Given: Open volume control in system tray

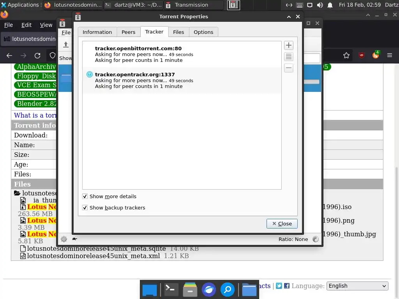Looking at the screenshot, I should coord(320,5).
